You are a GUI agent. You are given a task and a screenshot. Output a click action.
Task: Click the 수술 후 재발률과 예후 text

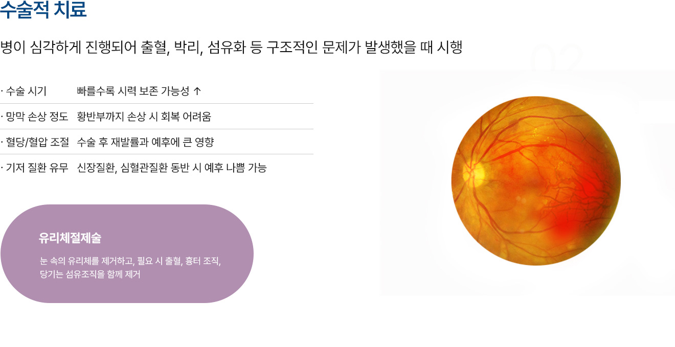145,142
